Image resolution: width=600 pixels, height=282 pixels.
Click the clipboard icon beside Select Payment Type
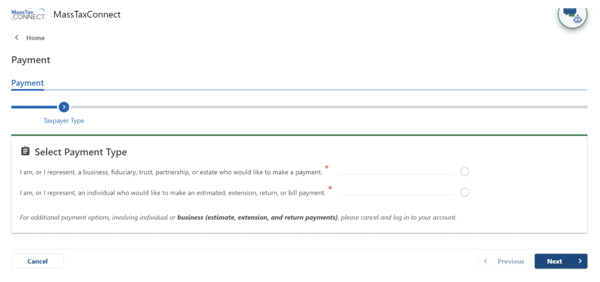(x=25, y=151)
